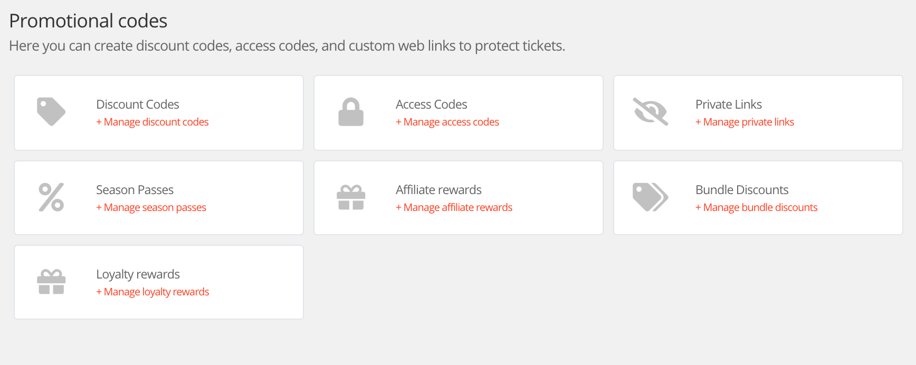
Task: Select the Private Links card title
Action: 729,104
